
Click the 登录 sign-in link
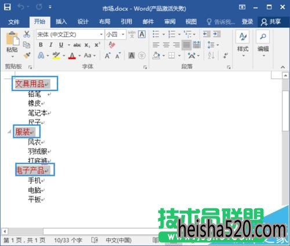[248, 21]
